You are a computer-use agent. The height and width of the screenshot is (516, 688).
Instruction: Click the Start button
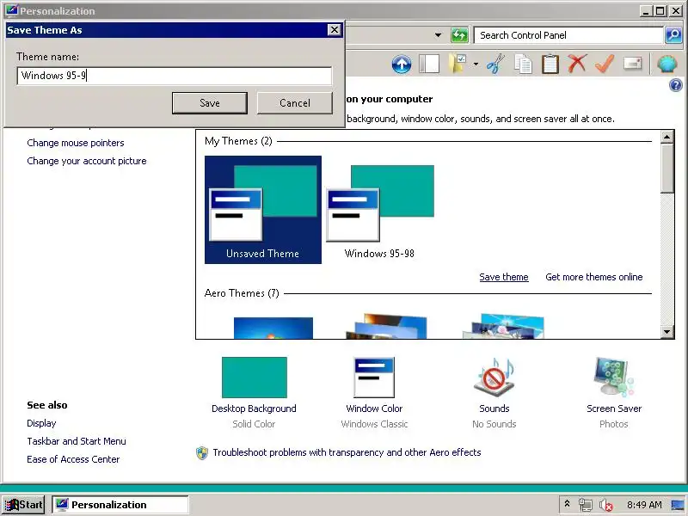[x=25, y=505]
